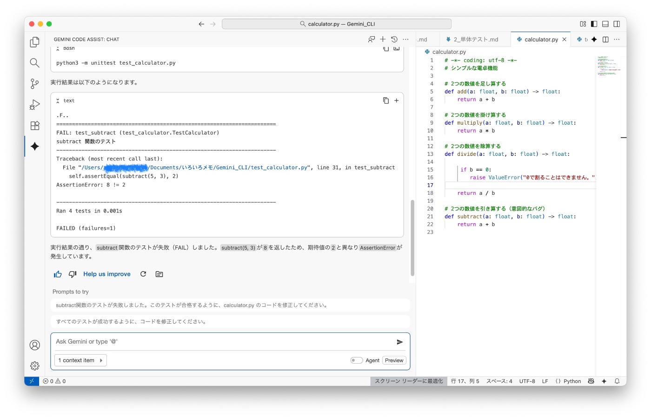Image resolution: width=651 pixels, height=418 pixels.
Task: Expand the 1 context item chip
Action: click(80, 360)
